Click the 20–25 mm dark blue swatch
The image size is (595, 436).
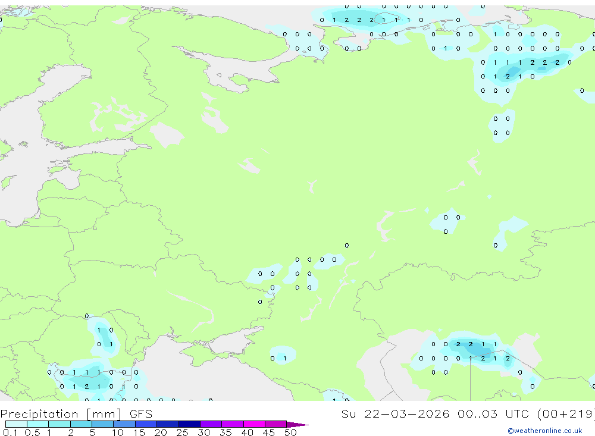tap(168, 424)
